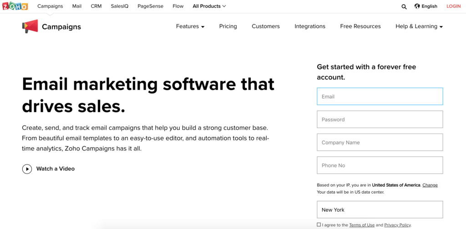The width and height of the screenshot is (466, 229).
Task: Open SalesIQ in the top product bar
Action: click(x=120, y=6)
